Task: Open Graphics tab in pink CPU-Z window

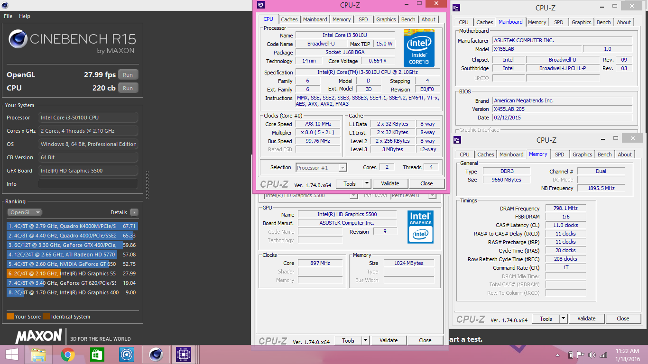Action: [x=386, y=19]
